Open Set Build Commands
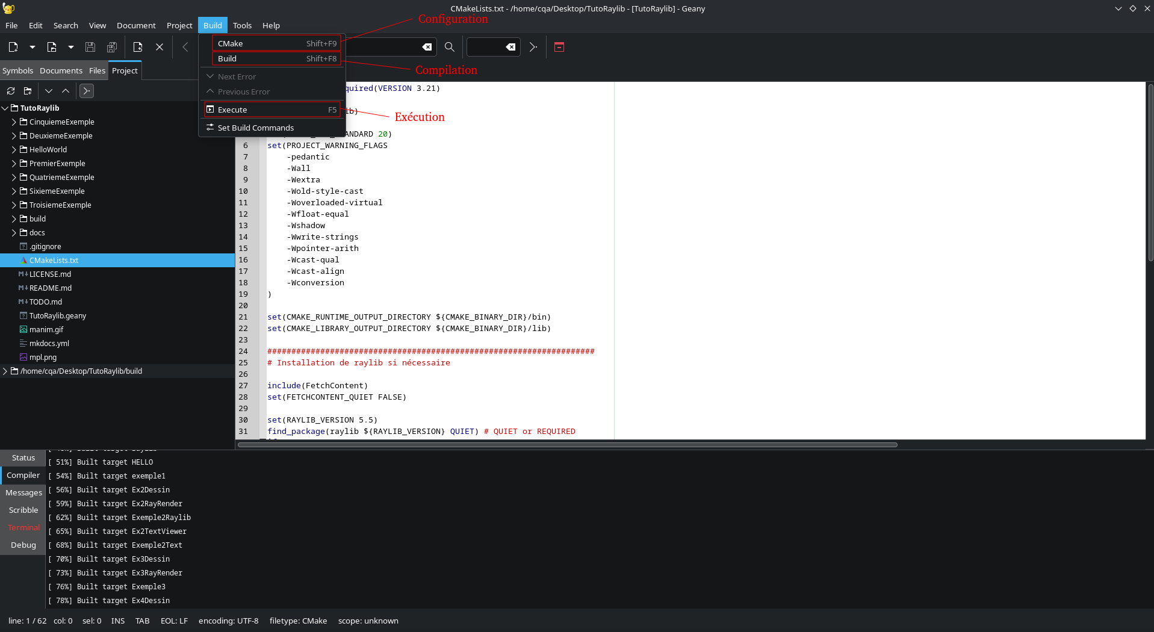Screen dimensions: 1154x632 [x=256, y=128]
